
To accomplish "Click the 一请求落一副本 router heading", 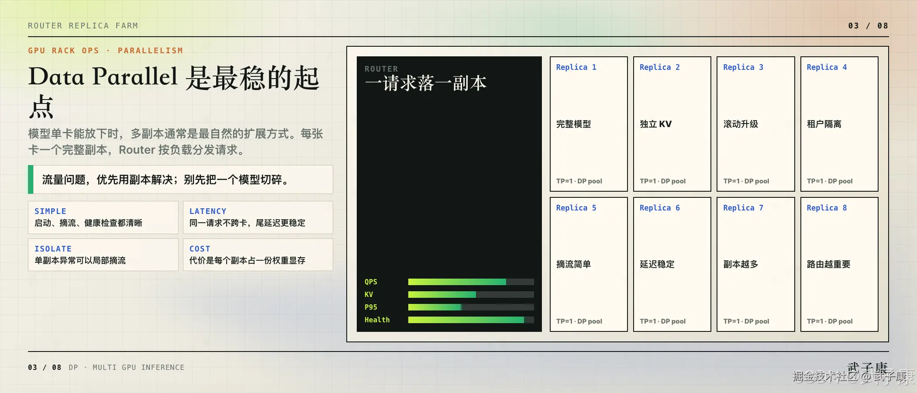I will click(x=426, y=83).
